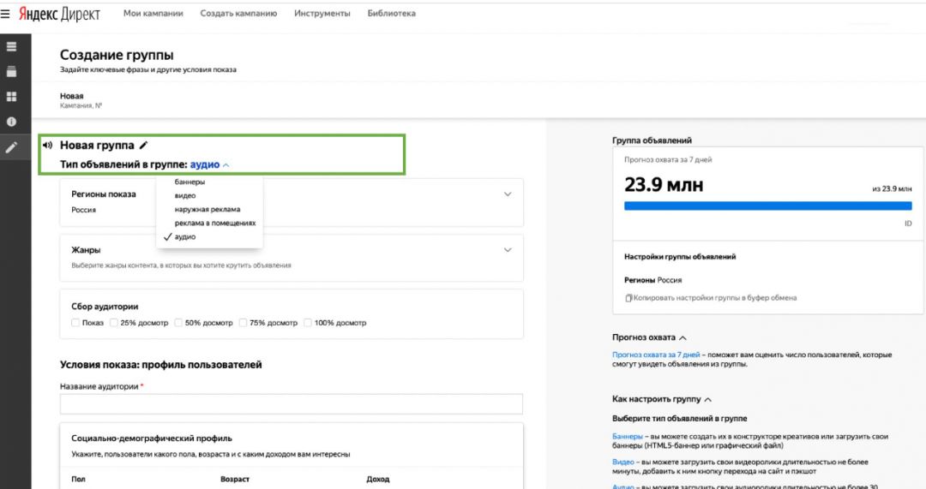Image resolution: width=926 pixels, height=489 pixels.
Task: Click the Название аудитории input field
Action: [291, 404]
